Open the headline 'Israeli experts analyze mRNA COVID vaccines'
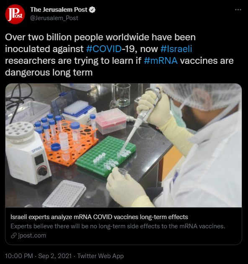 click(99, 217)
